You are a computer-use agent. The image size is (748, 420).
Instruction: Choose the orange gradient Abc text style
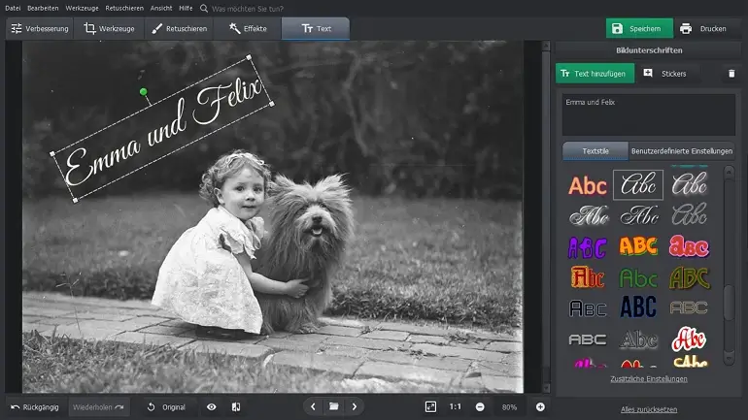click(x=588, y=185)
